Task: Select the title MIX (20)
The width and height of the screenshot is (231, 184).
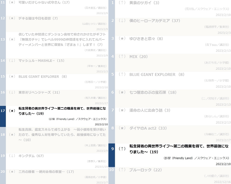Action: click(139, 57)
